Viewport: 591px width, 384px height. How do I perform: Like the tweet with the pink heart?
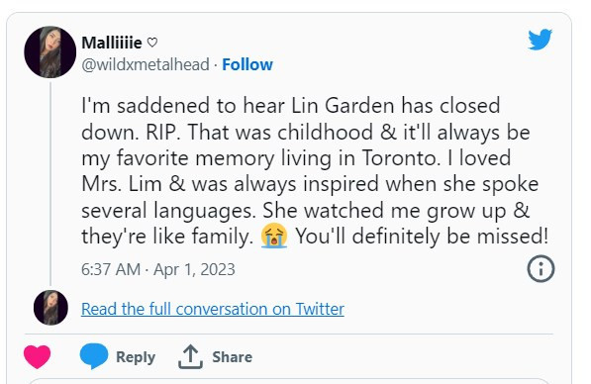38,357
